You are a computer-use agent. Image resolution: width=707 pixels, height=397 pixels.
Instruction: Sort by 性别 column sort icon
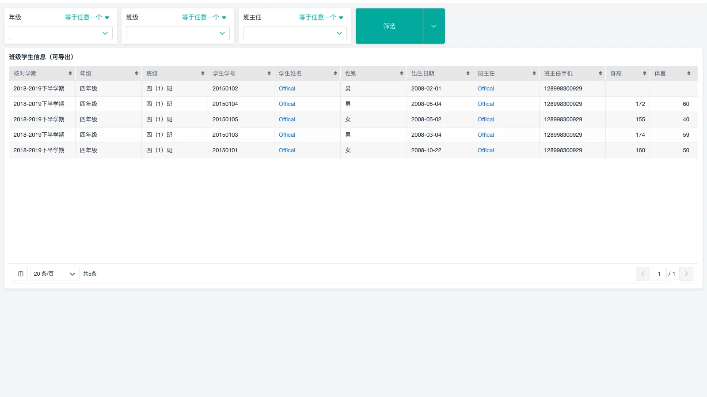click(402, 74)
